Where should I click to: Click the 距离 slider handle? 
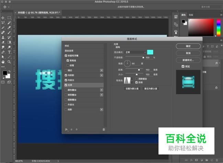[x=139, y=70]
